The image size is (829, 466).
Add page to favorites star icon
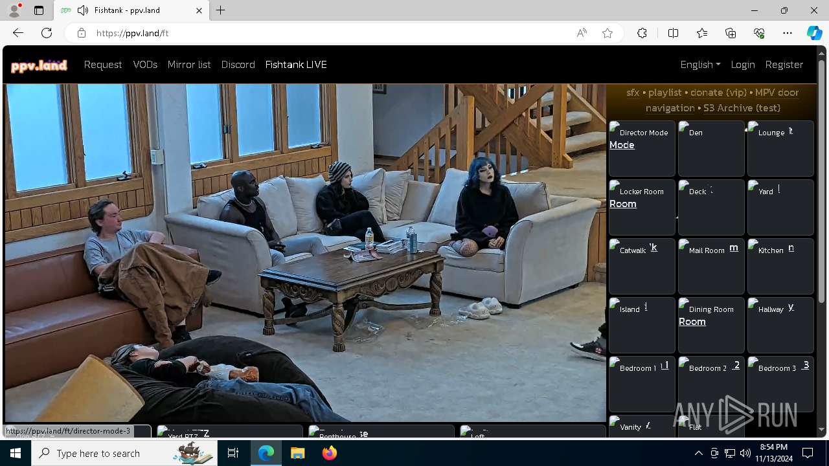point(608,33)
